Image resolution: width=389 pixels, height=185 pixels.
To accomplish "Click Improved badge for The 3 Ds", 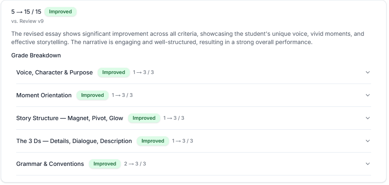I will (153, 141).
